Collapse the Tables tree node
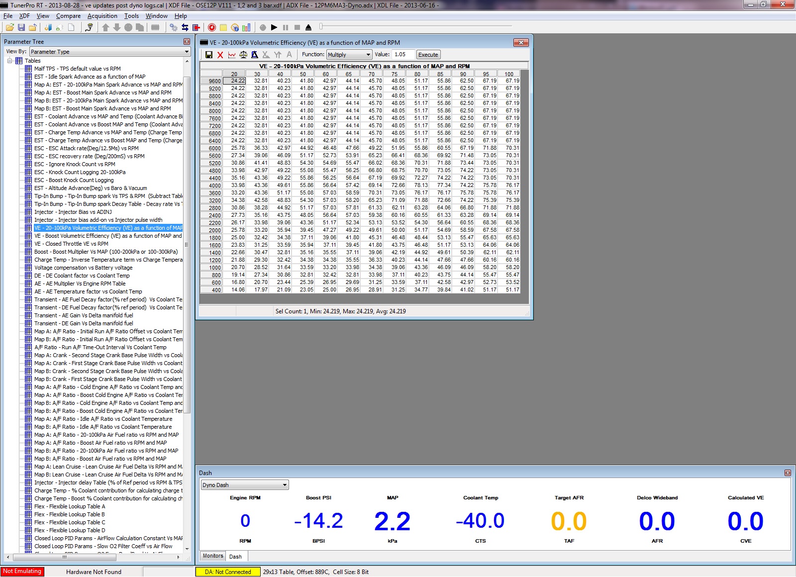The image size is (796, 577). point(9,61)
